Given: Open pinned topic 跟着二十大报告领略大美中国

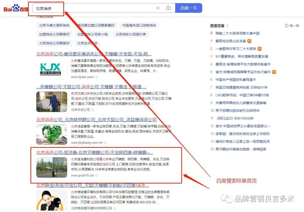Looking at the screenshot, I should click(237, 33).
